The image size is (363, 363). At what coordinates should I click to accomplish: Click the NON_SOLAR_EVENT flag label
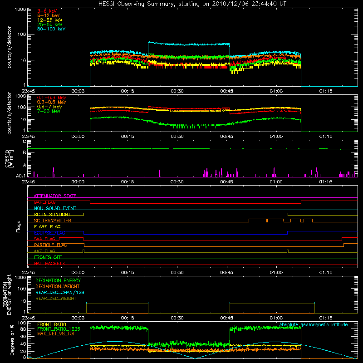click(x=55, y=208)
